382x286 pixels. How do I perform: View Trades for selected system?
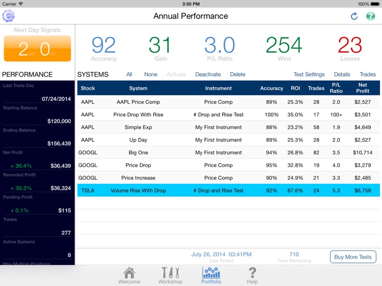pyautogui.click(x=368, y=74)
